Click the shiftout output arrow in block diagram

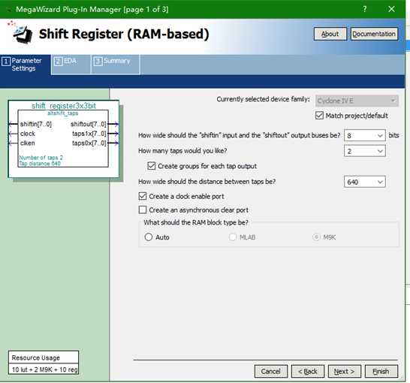(113, 124)
